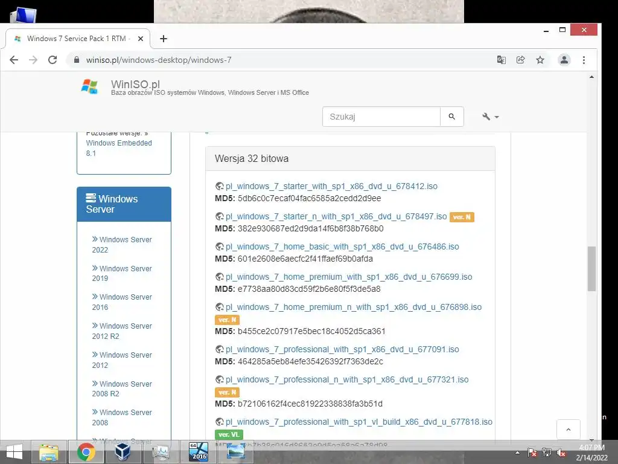This screenshot has width=618, height=464.
Task: Click globe icon beside home_basic iso
Action: pos(220,246)
